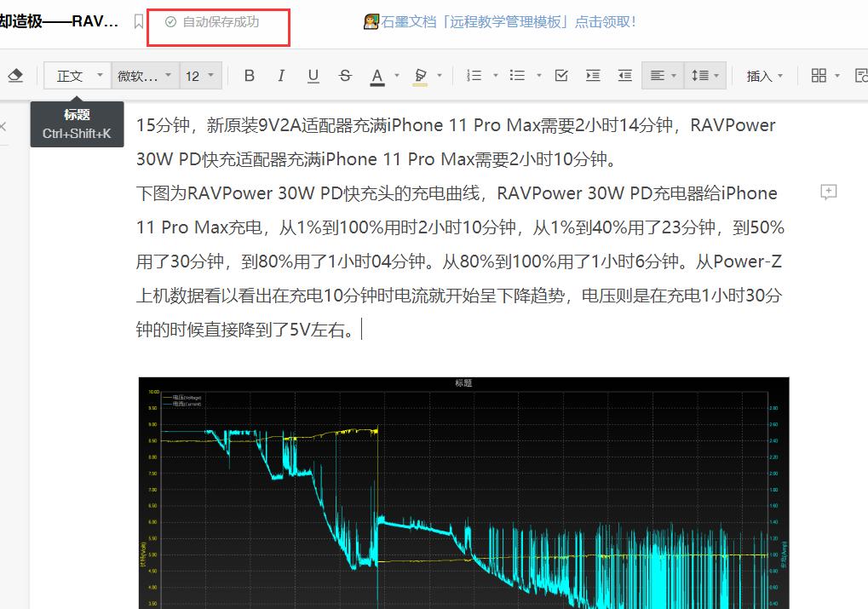The height and width of the screenshot is (609, 868).
Task: Open the 插入 insert menu
Action: click(762, 75)
